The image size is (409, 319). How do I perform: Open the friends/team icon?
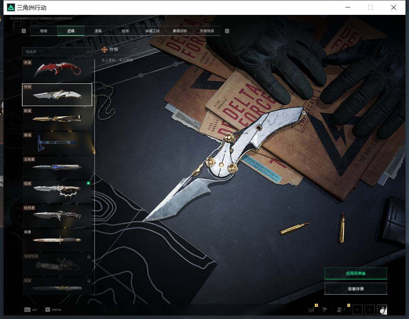340,309
